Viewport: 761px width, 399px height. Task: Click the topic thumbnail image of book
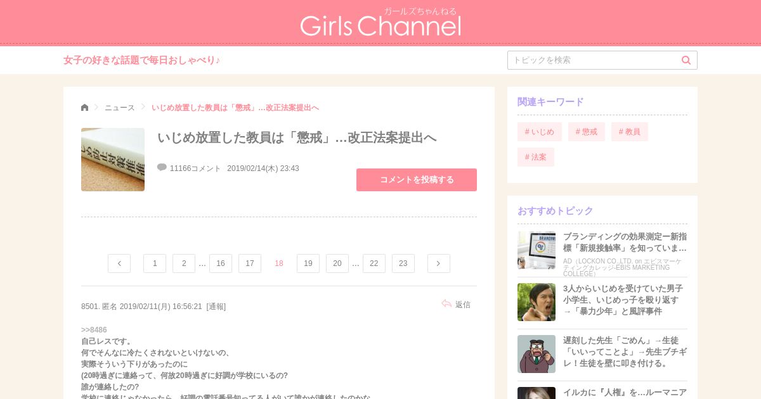click(x=113, y=160)
